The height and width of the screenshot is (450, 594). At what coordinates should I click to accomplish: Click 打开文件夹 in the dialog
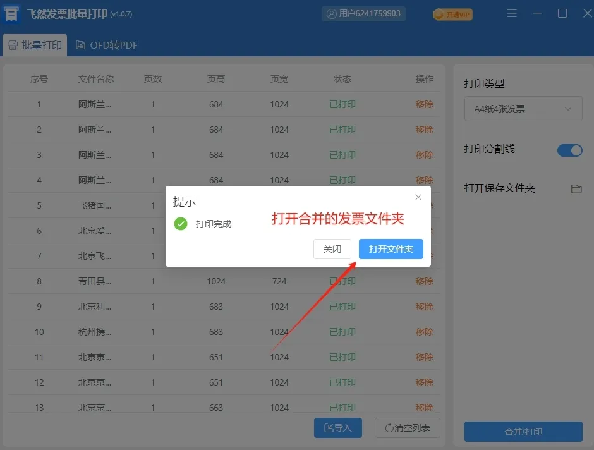pos(391,249)
